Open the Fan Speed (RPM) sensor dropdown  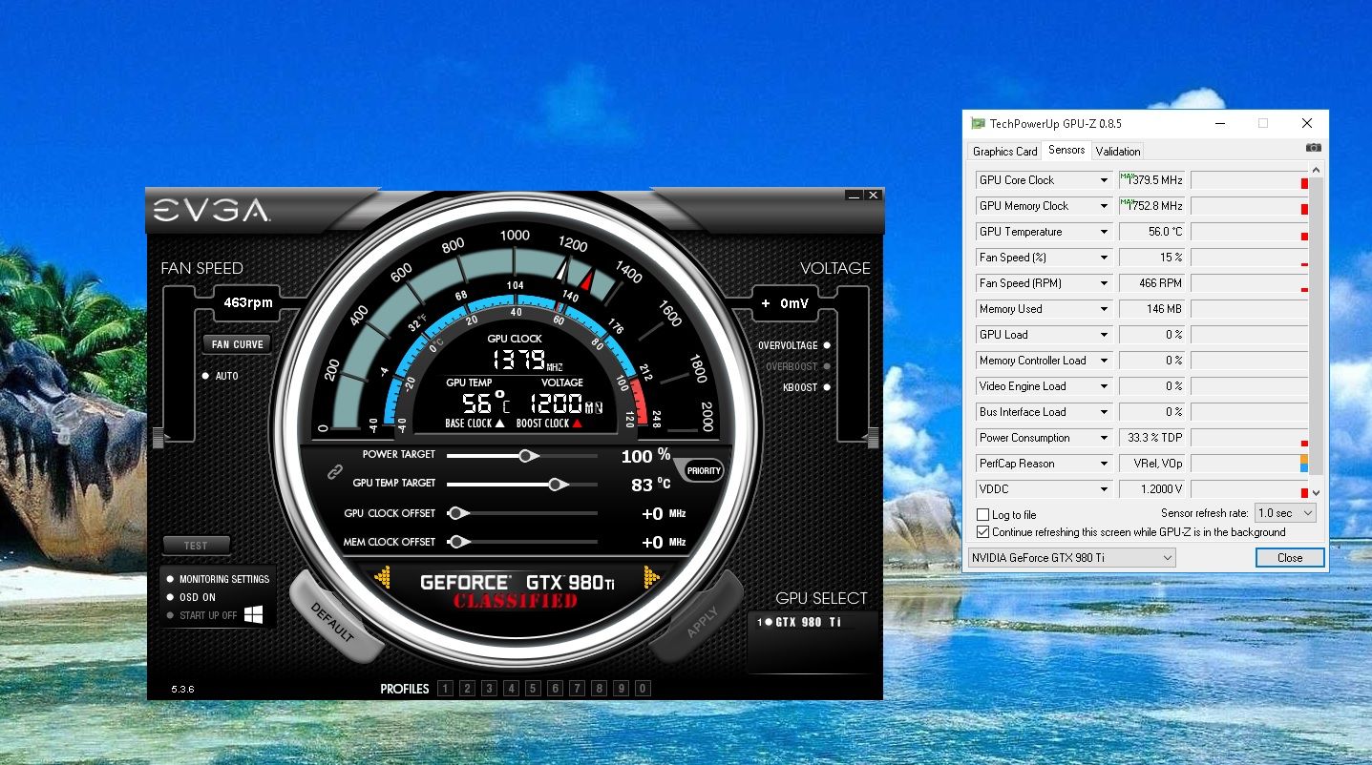click(x=1045, y=283)
